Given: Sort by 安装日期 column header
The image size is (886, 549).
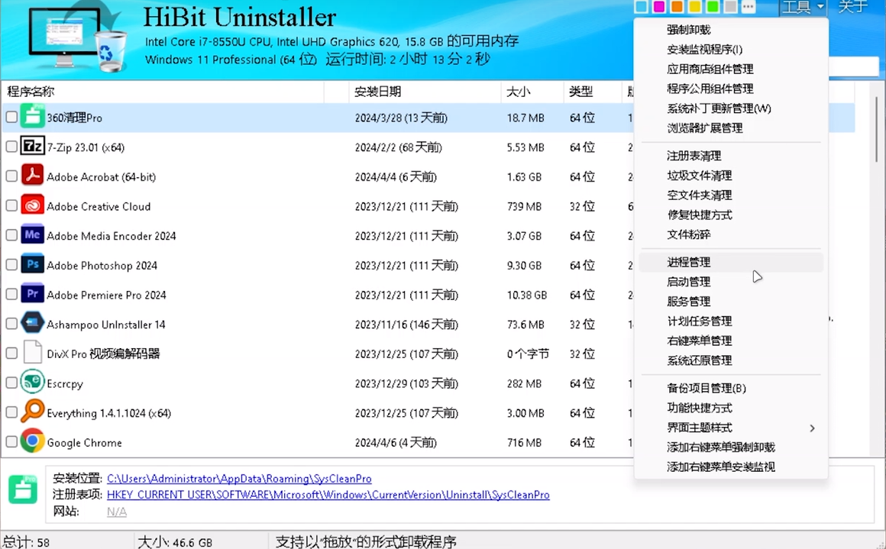Looking at the screenshot, I should point(425,92).
